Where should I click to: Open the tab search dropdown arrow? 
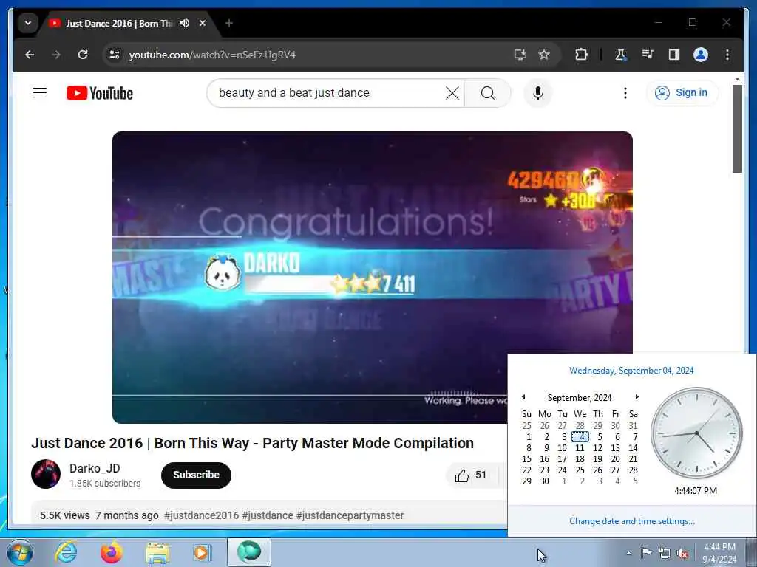28,23
